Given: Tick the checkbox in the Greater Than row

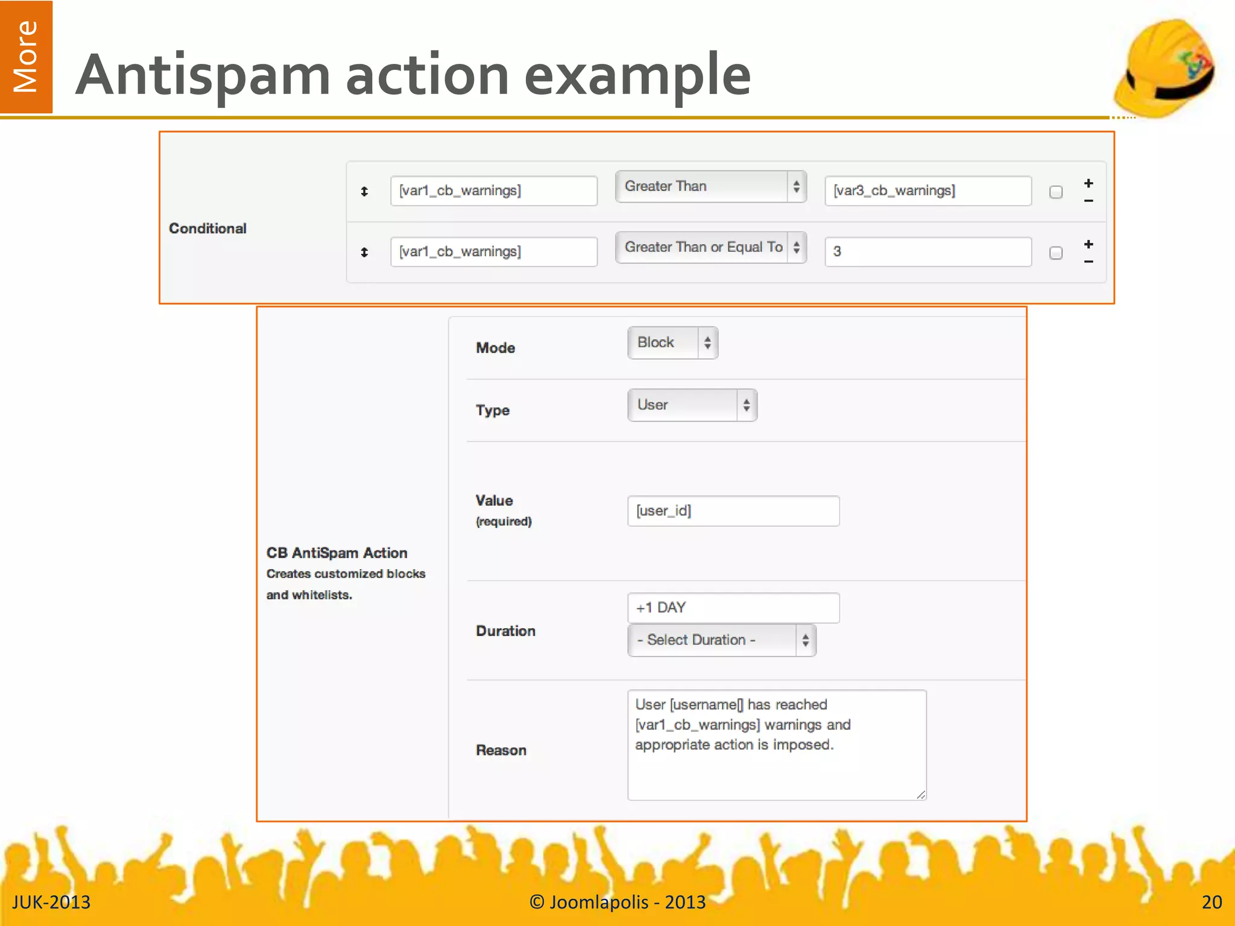Looking at the screenshot, I should pyautogui.click(x=1056, y=192).
